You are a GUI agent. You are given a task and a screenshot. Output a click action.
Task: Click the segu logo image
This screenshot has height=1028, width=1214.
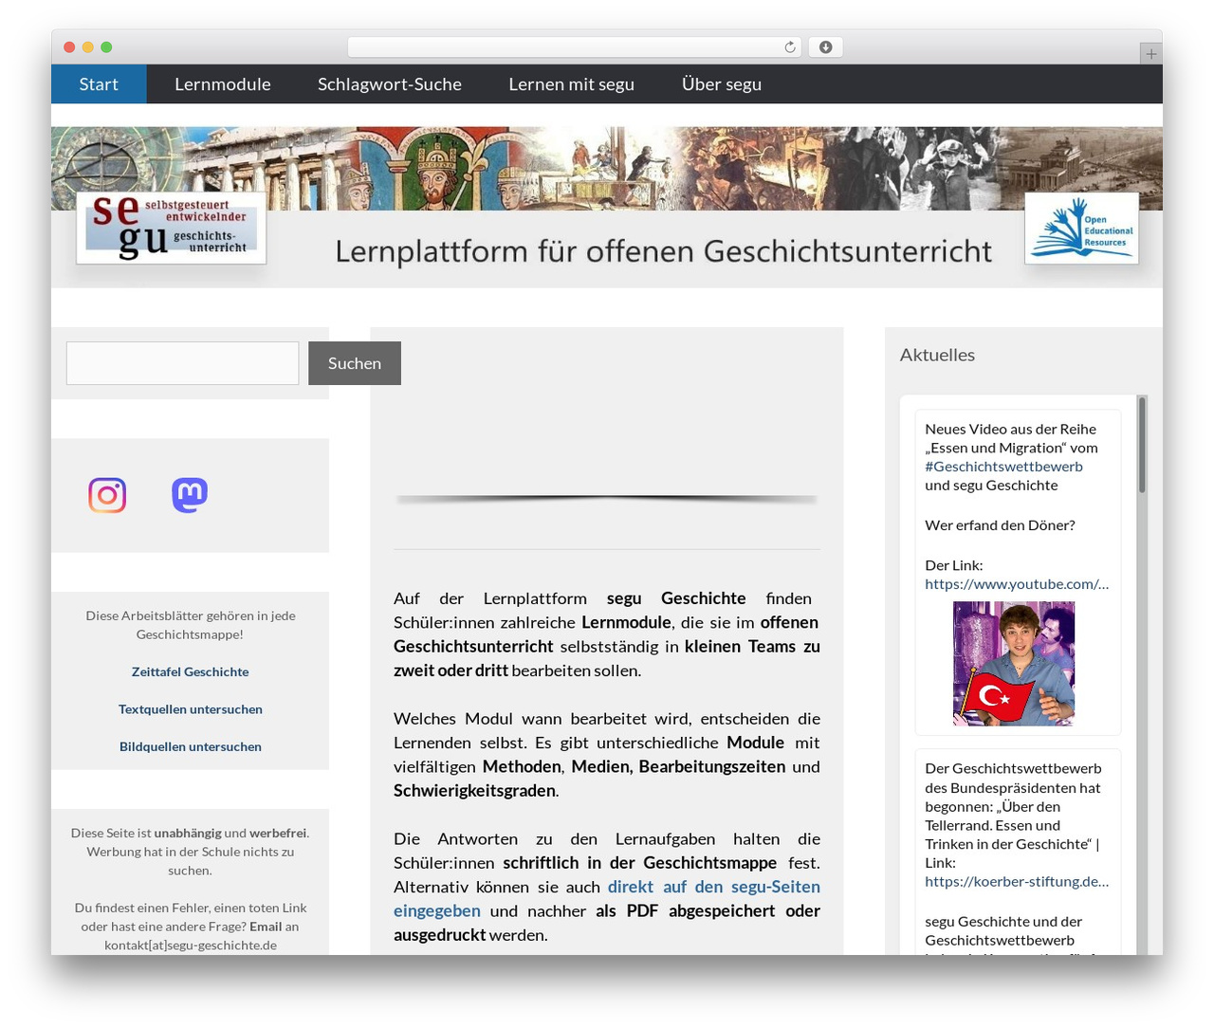click(x=171, y=228)
